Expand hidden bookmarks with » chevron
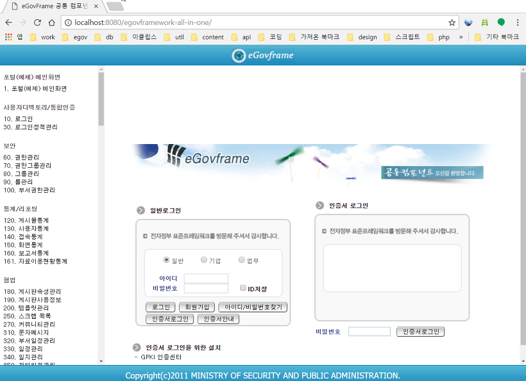The image size is (526, 381). click(461, 37)
